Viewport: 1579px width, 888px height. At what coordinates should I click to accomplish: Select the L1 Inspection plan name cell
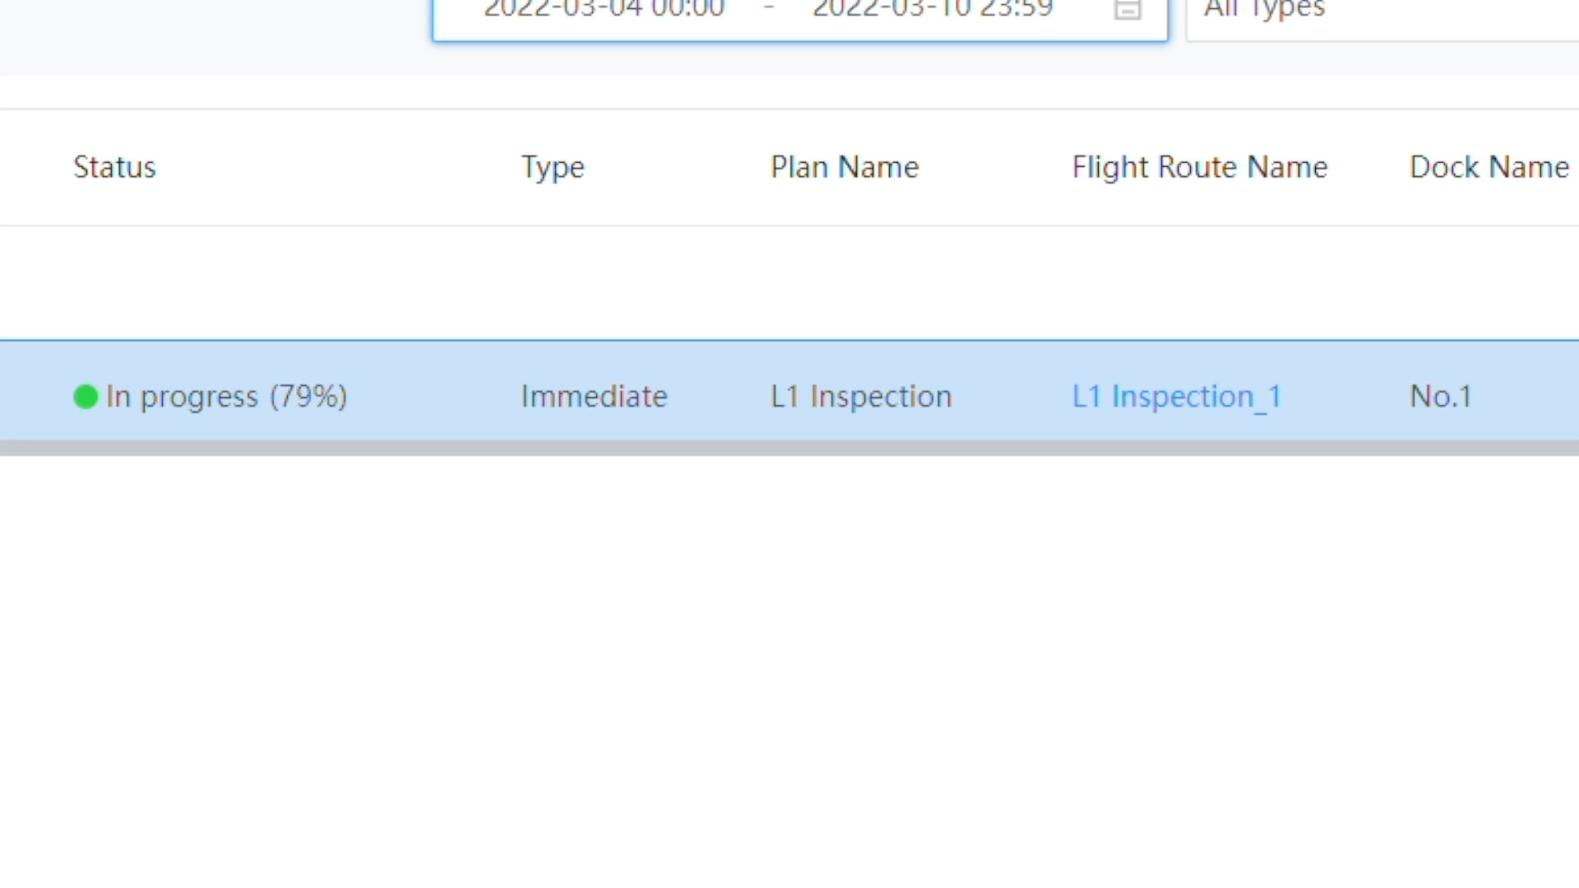861,397
